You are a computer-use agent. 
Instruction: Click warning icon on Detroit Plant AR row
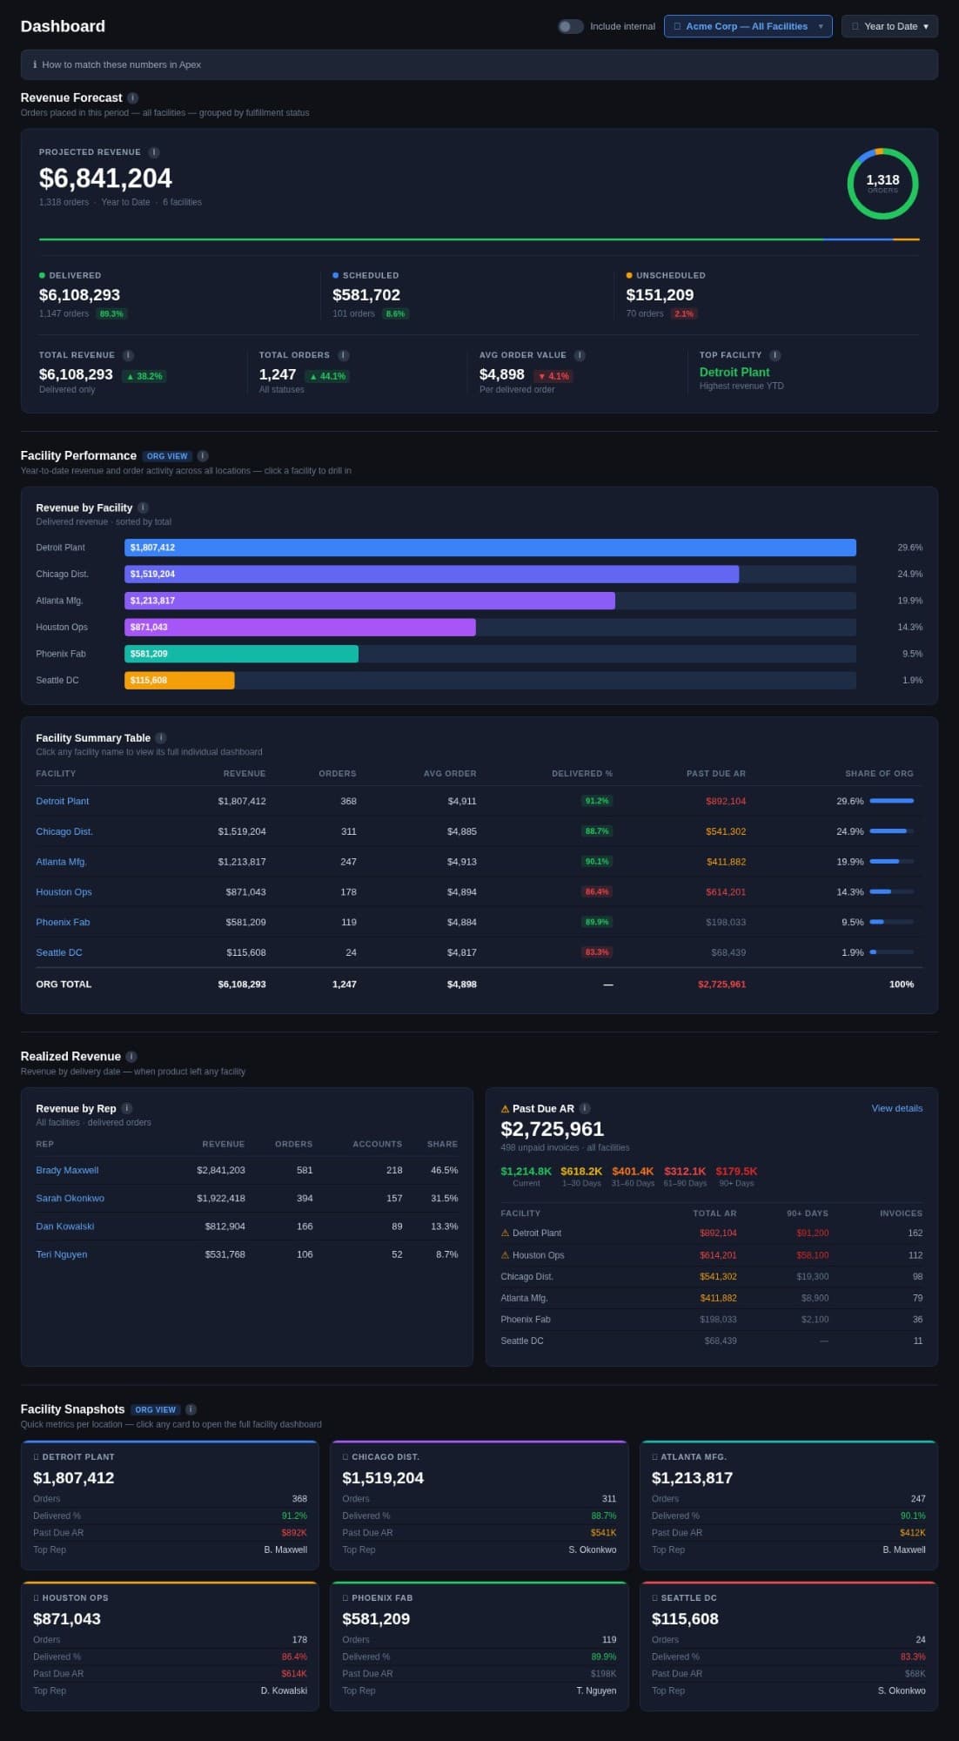click(x=505, y=1233)
